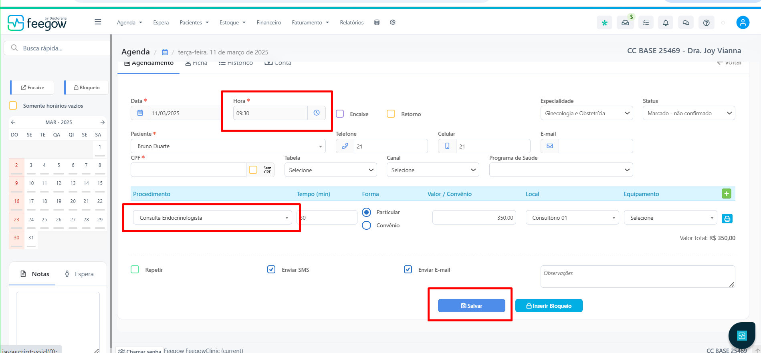Click the Valor 350,00 field

(x=474, y=218)
